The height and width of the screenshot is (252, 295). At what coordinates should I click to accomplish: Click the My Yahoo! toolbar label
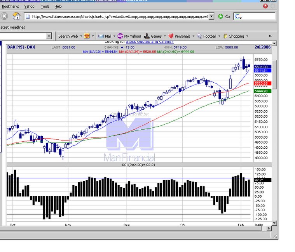(x=133, y=36)
